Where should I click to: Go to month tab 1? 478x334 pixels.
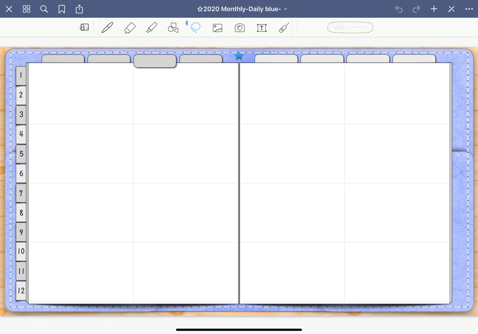click(x=21, y=75)
